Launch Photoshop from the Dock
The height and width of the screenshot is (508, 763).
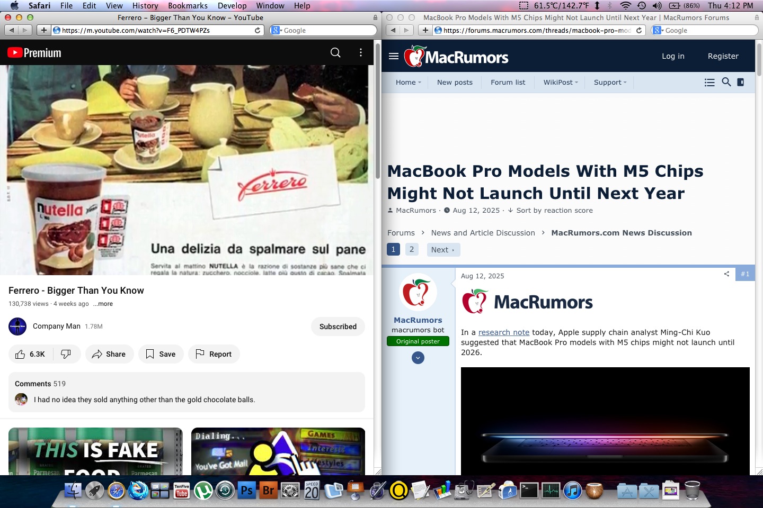click(x=246, y=491)
